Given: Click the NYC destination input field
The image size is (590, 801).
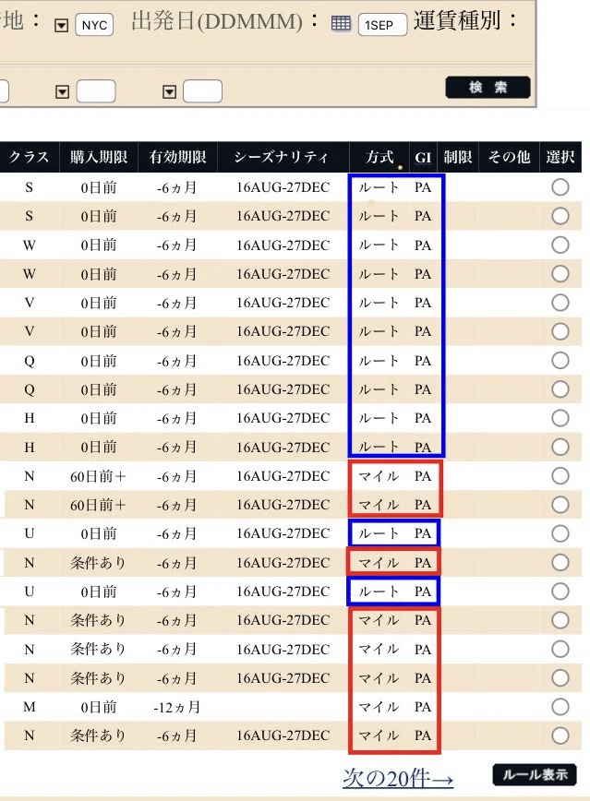Looking at the screenshot, I should (x=94, y=25).
